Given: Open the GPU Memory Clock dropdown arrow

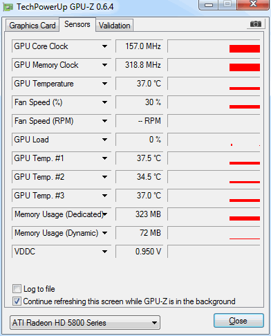Looking at the screenshot, I should 104,65.
